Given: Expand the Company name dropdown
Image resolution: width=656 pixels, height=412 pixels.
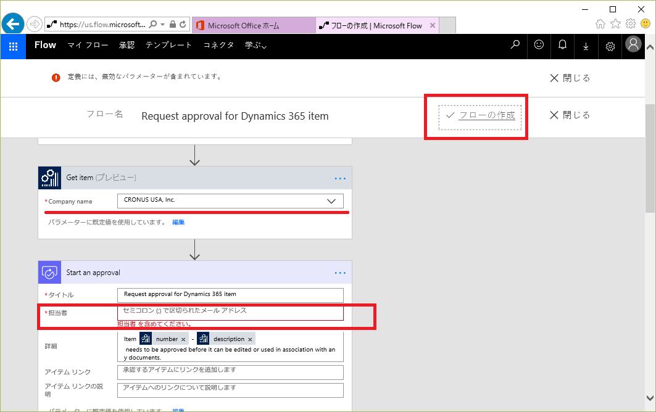Looking at the screenshot, I should 331,201.
